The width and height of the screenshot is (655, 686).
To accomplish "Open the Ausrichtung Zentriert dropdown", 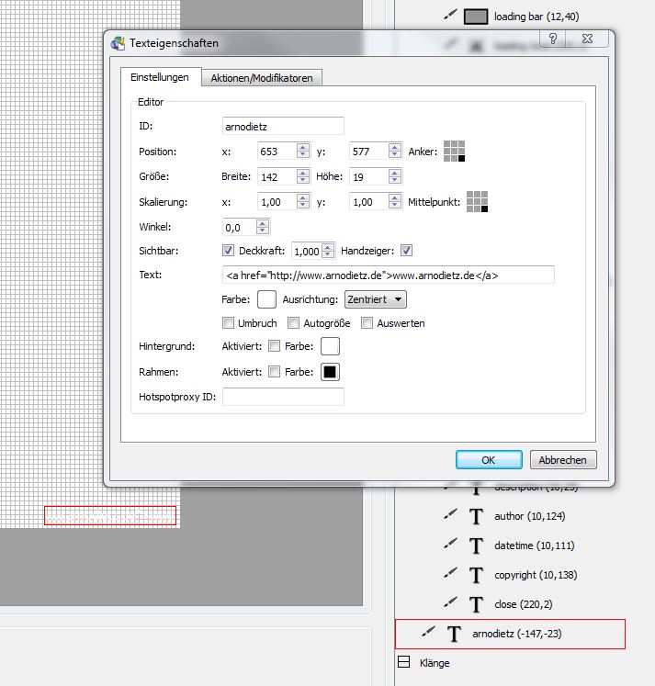I will 375,299.
